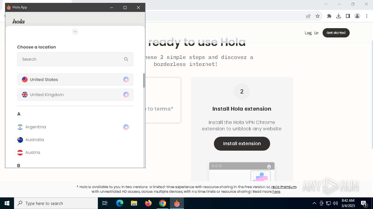
Task: Click the extension preview thumbnail image
Action: 242,172
